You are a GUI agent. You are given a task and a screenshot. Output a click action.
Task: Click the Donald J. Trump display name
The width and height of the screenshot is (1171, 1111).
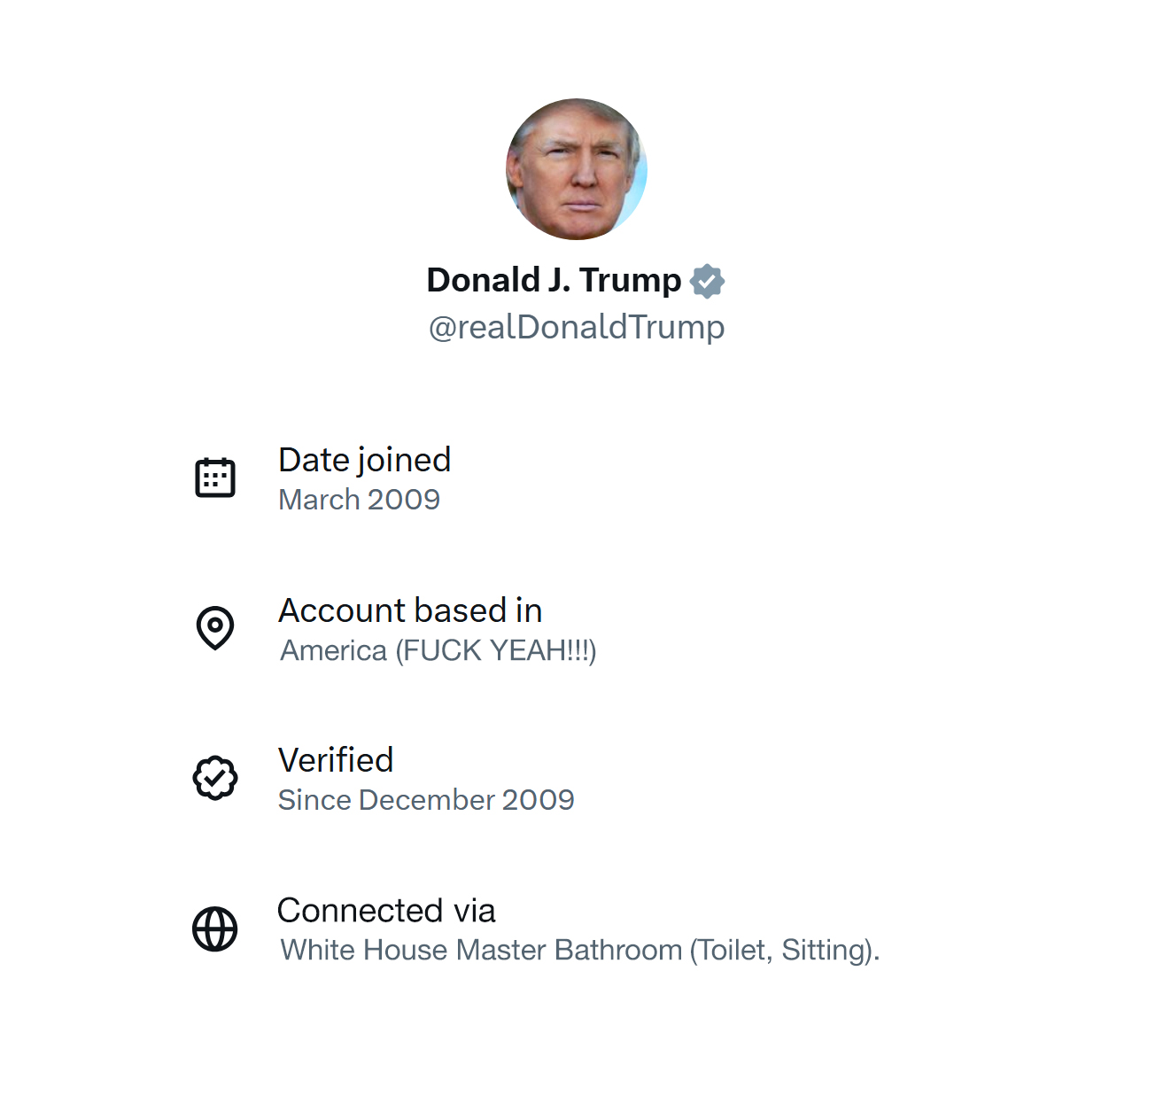tap(554, 280)
